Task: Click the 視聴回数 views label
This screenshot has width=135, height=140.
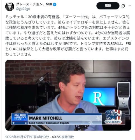Action: click(x=68, y=137)
